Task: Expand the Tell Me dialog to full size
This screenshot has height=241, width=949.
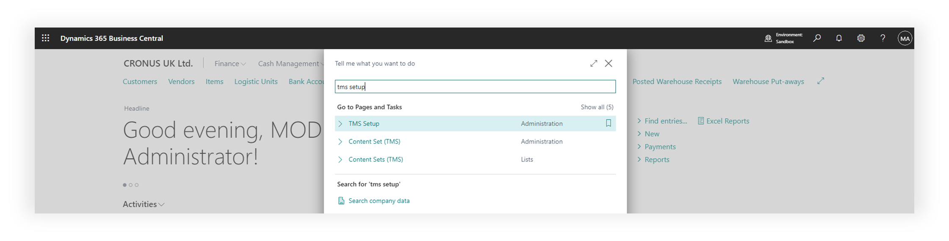Action: pyautogui.click(x=594, y=63)
